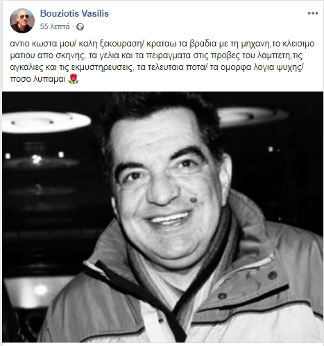324x346 pixels.
Task: Select the post line starting 'ματιου απο σκηνης'
Action: tap(156, 55)
